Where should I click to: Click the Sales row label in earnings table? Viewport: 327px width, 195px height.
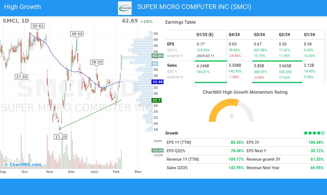pyautogui.click(x=172, y=65)
